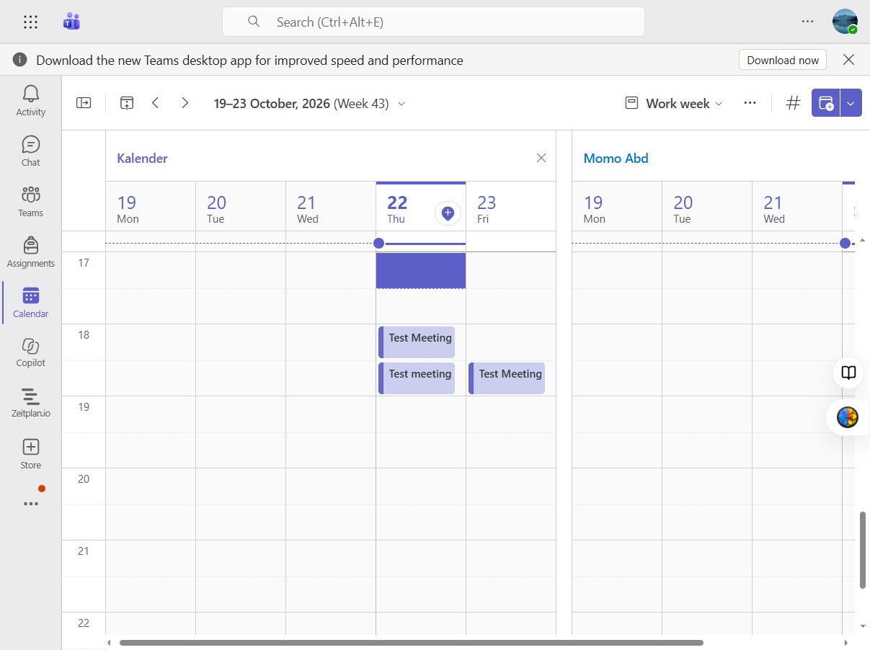Go to the next week
This screenshot has width=870, height=650.
[185, 103]
